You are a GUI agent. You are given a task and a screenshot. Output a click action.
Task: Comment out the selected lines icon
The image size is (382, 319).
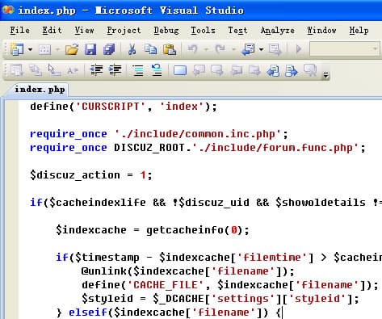tap(138, 70)
